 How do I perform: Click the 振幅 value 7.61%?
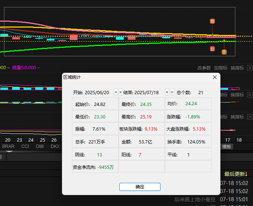(99, 129)
